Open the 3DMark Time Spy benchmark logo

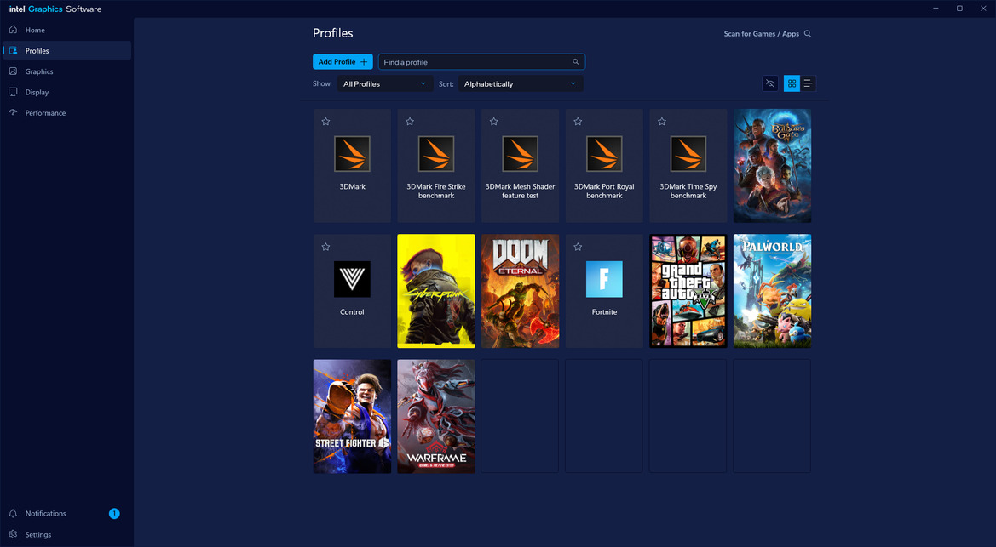coord(688,154)
